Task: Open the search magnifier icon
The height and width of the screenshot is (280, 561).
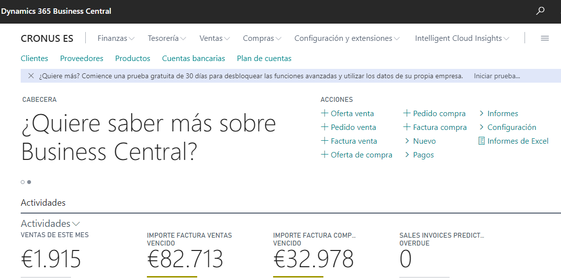Action: [540, 11]
